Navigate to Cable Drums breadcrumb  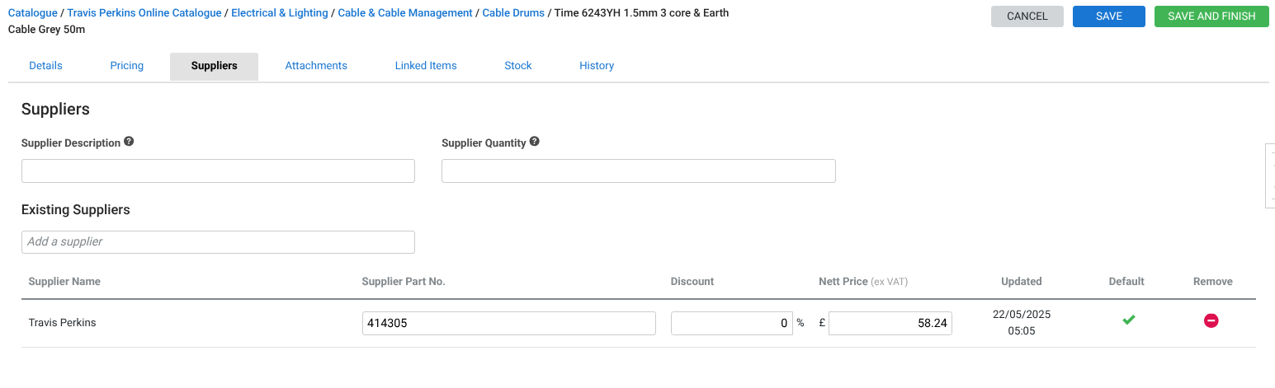513,13
